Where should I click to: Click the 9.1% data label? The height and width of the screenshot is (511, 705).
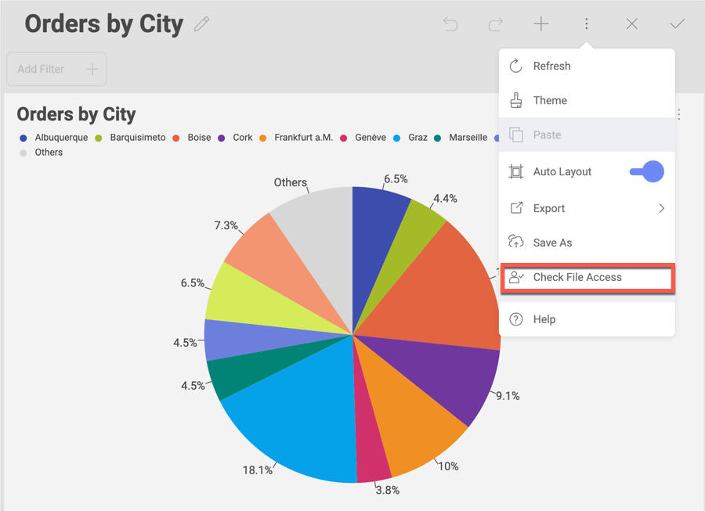508,396
